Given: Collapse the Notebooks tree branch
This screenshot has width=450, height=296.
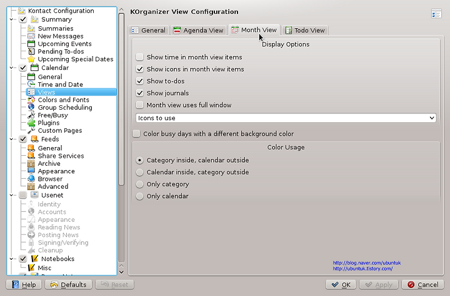Looking at the screenshot, I should click(11, 259).
